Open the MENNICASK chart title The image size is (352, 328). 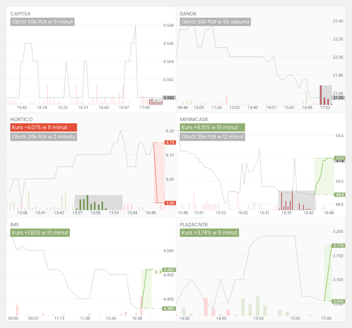[x=194, y=119]
